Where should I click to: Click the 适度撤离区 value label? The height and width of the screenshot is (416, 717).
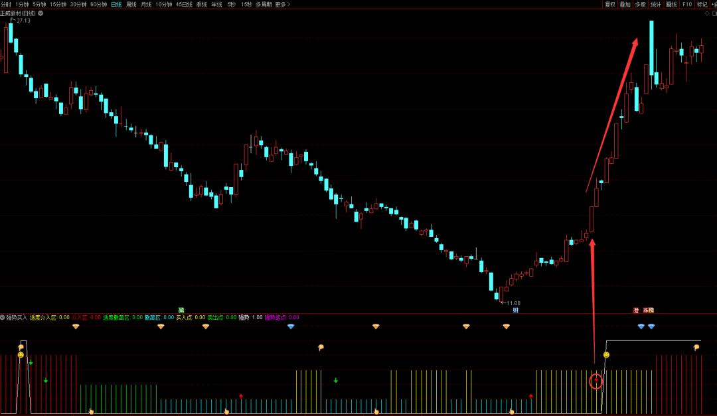point(123,317)
